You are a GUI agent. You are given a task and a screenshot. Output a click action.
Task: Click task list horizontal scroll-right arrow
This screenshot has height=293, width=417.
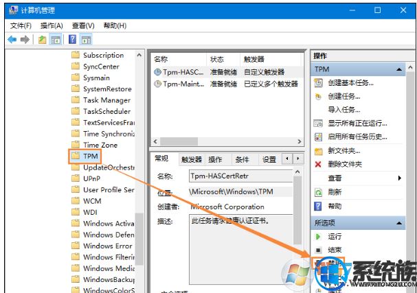[x=300, y=141]
